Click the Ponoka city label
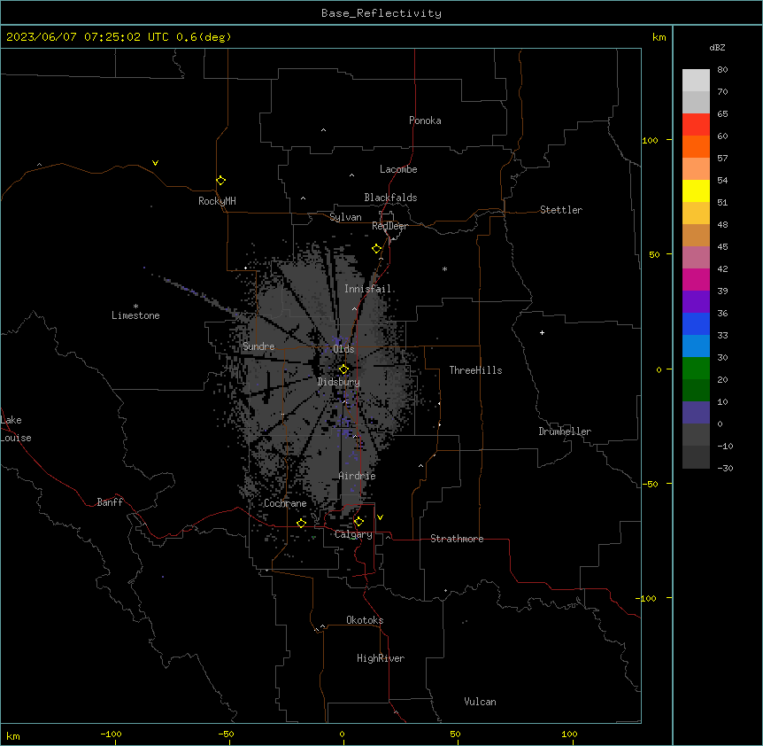This screenshot has width=763, height=746. click(x=425, y=120)
